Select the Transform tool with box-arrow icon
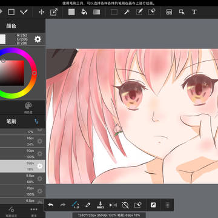 coord(54,12)
